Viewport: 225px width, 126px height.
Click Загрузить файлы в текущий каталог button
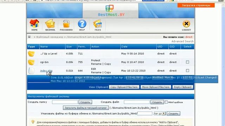click(86, 108)
